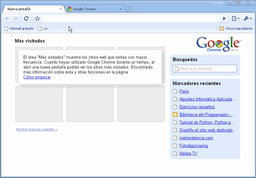Click the Go play-arrow button in address bar
256x178 pixels.
224,18
